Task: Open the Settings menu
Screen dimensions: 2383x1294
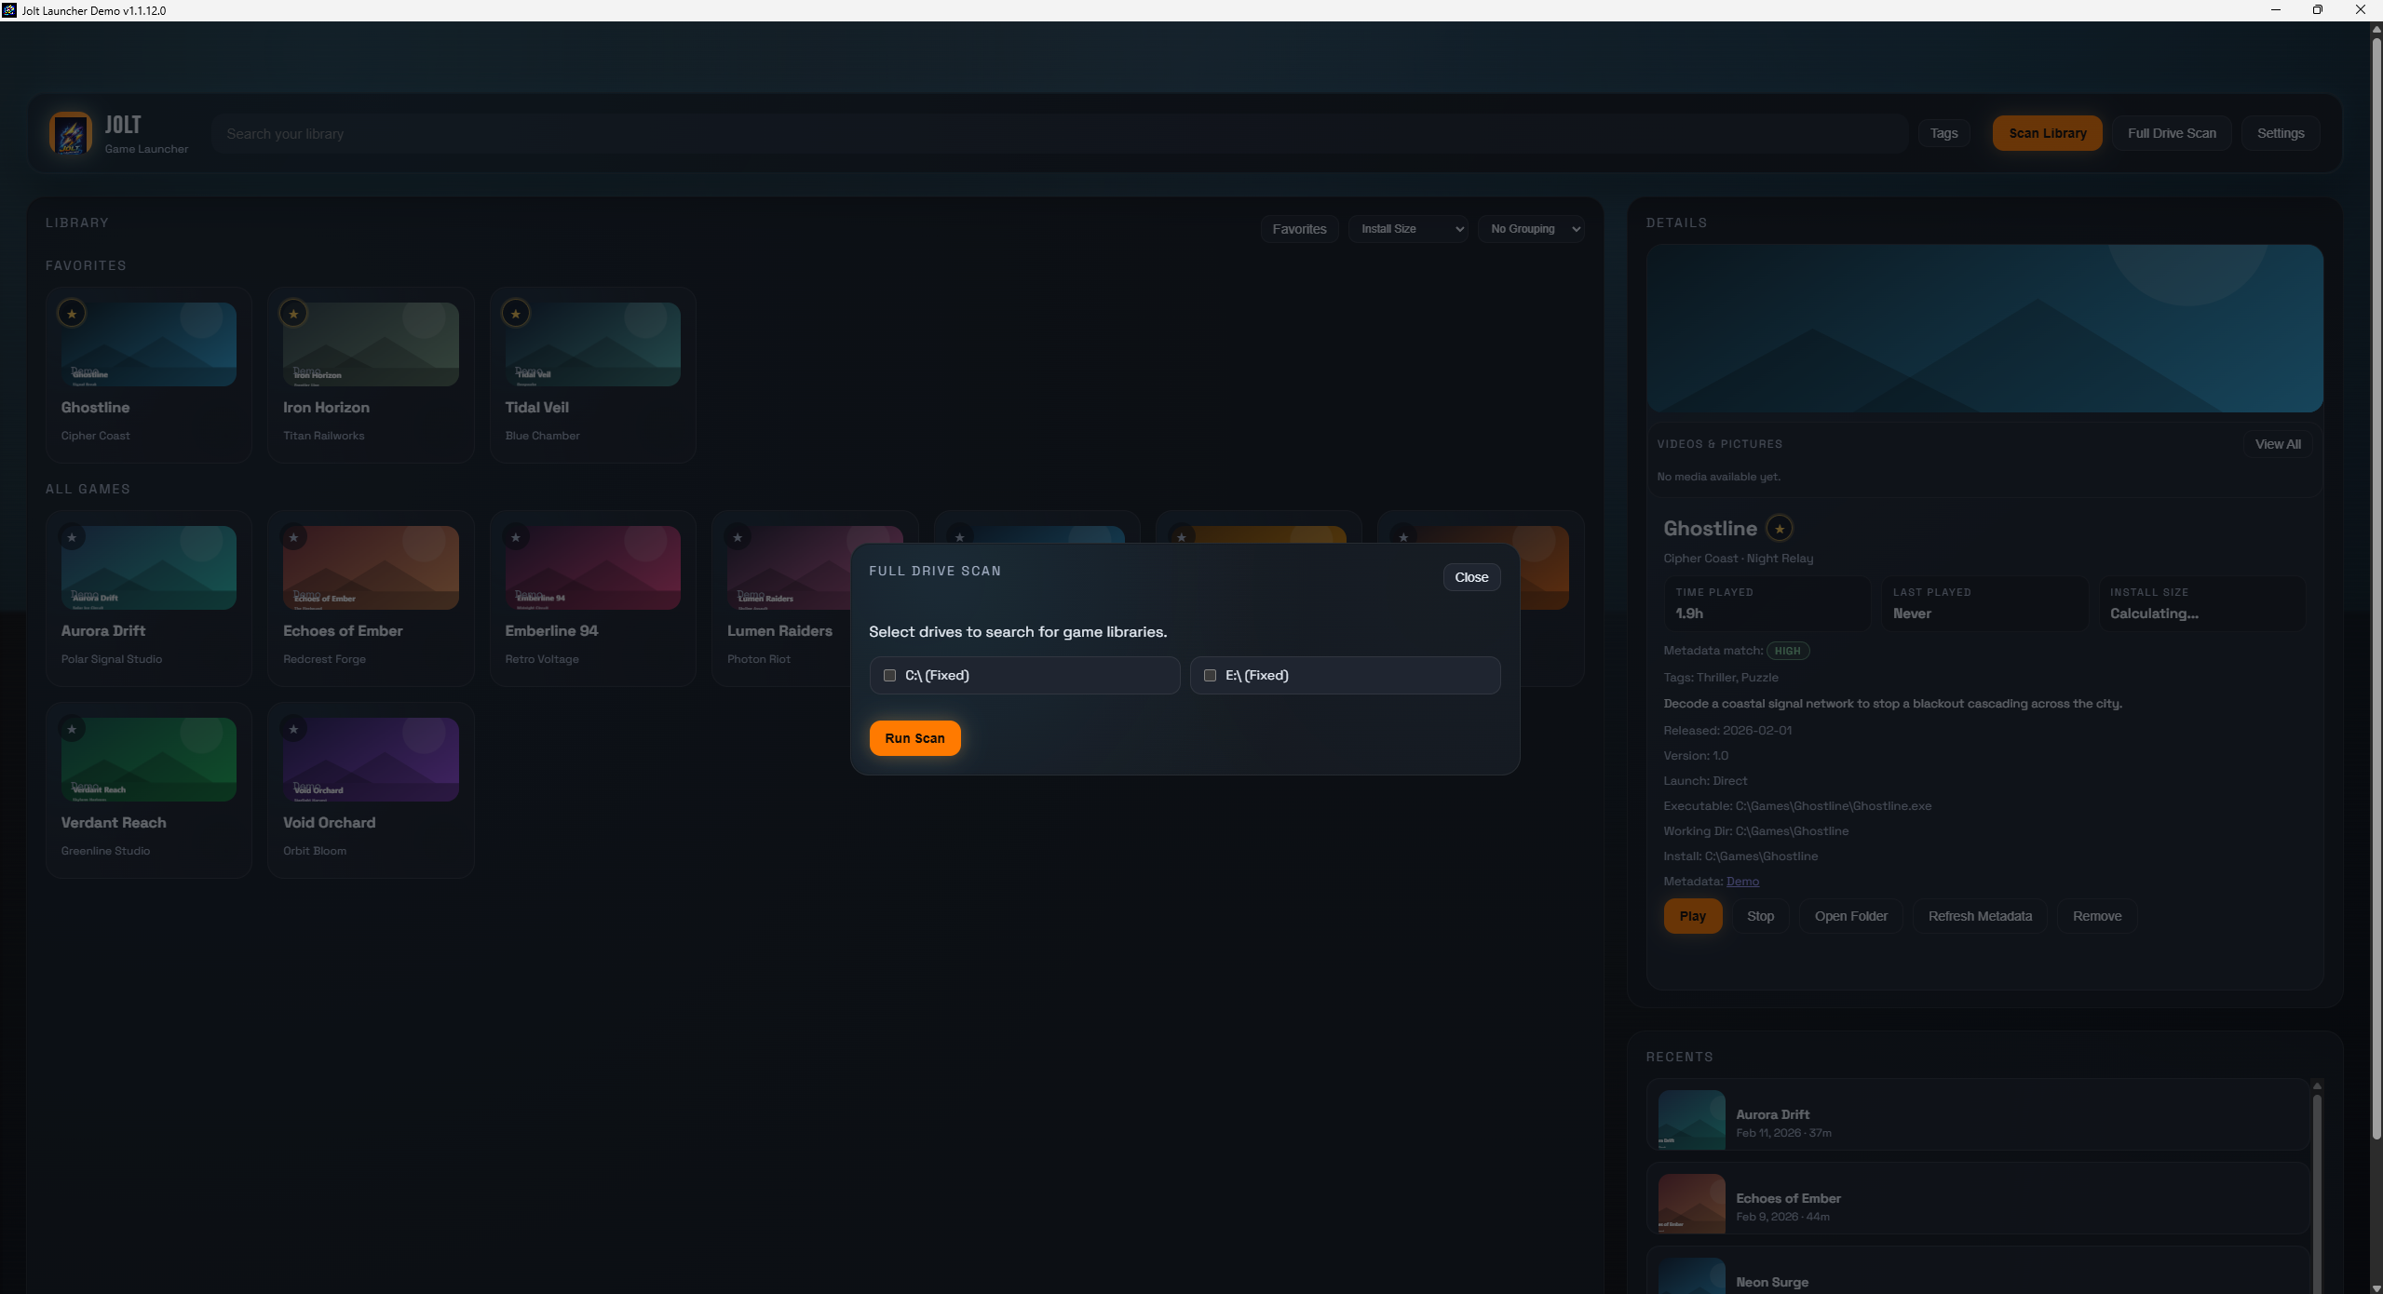Action: click(x=2280, y=133)
